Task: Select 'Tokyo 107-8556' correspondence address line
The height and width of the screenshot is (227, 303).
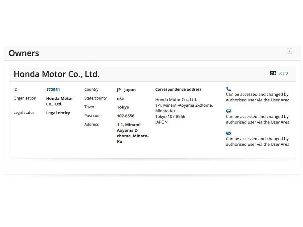Action: tap(170, 116)
